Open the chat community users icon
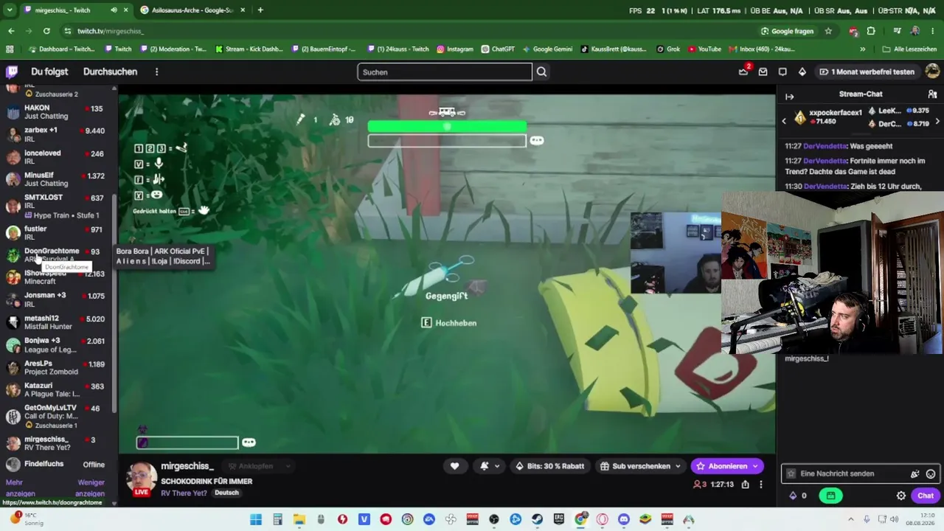The width and height of the screenshot is (944, 531). click(x=932, y=94)
